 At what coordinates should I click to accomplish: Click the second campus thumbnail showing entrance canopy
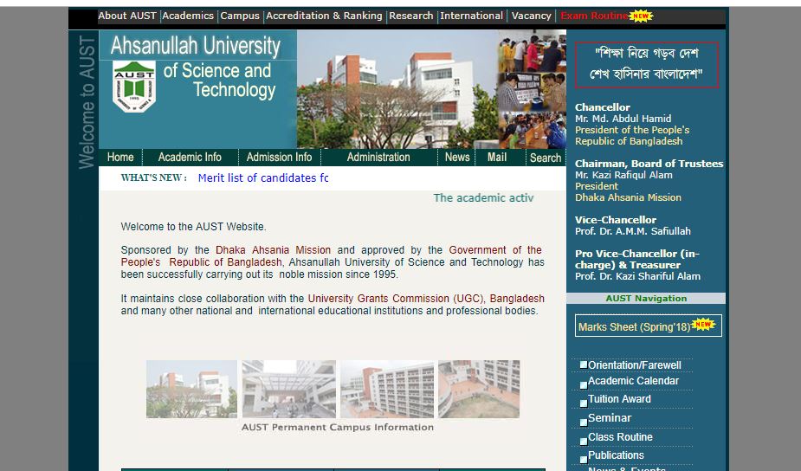point(288,390)
